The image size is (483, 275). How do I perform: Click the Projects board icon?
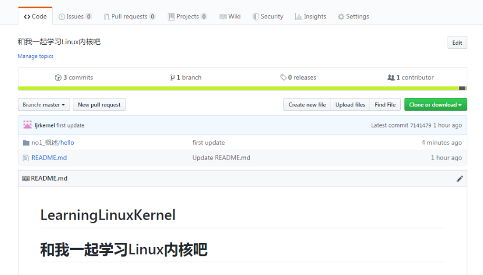tap(171, 17)
